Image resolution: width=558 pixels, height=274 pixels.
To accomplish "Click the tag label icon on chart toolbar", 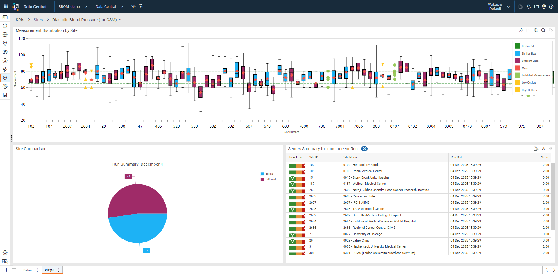I will coord(551,30).
